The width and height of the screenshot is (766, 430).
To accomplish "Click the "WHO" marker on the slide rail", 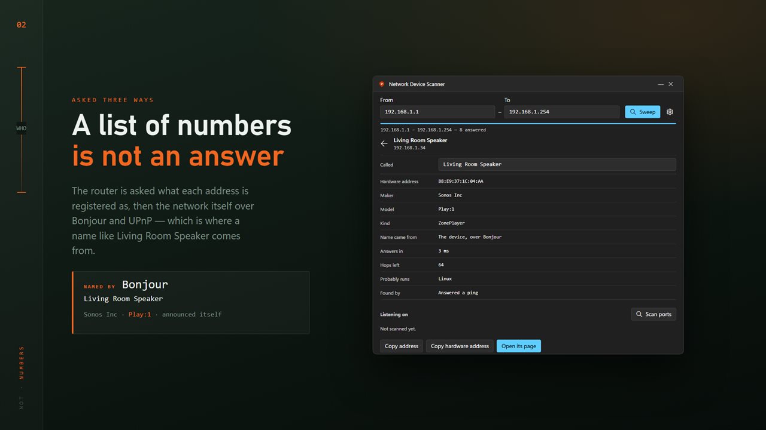I will [22, 128].
